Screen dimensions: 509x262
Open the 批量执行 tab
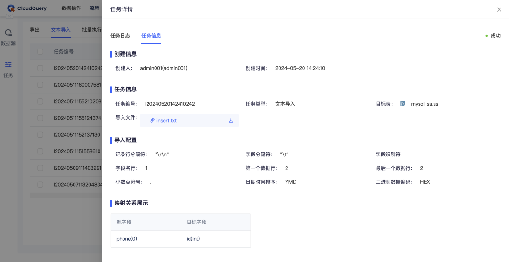coord(92,30)
